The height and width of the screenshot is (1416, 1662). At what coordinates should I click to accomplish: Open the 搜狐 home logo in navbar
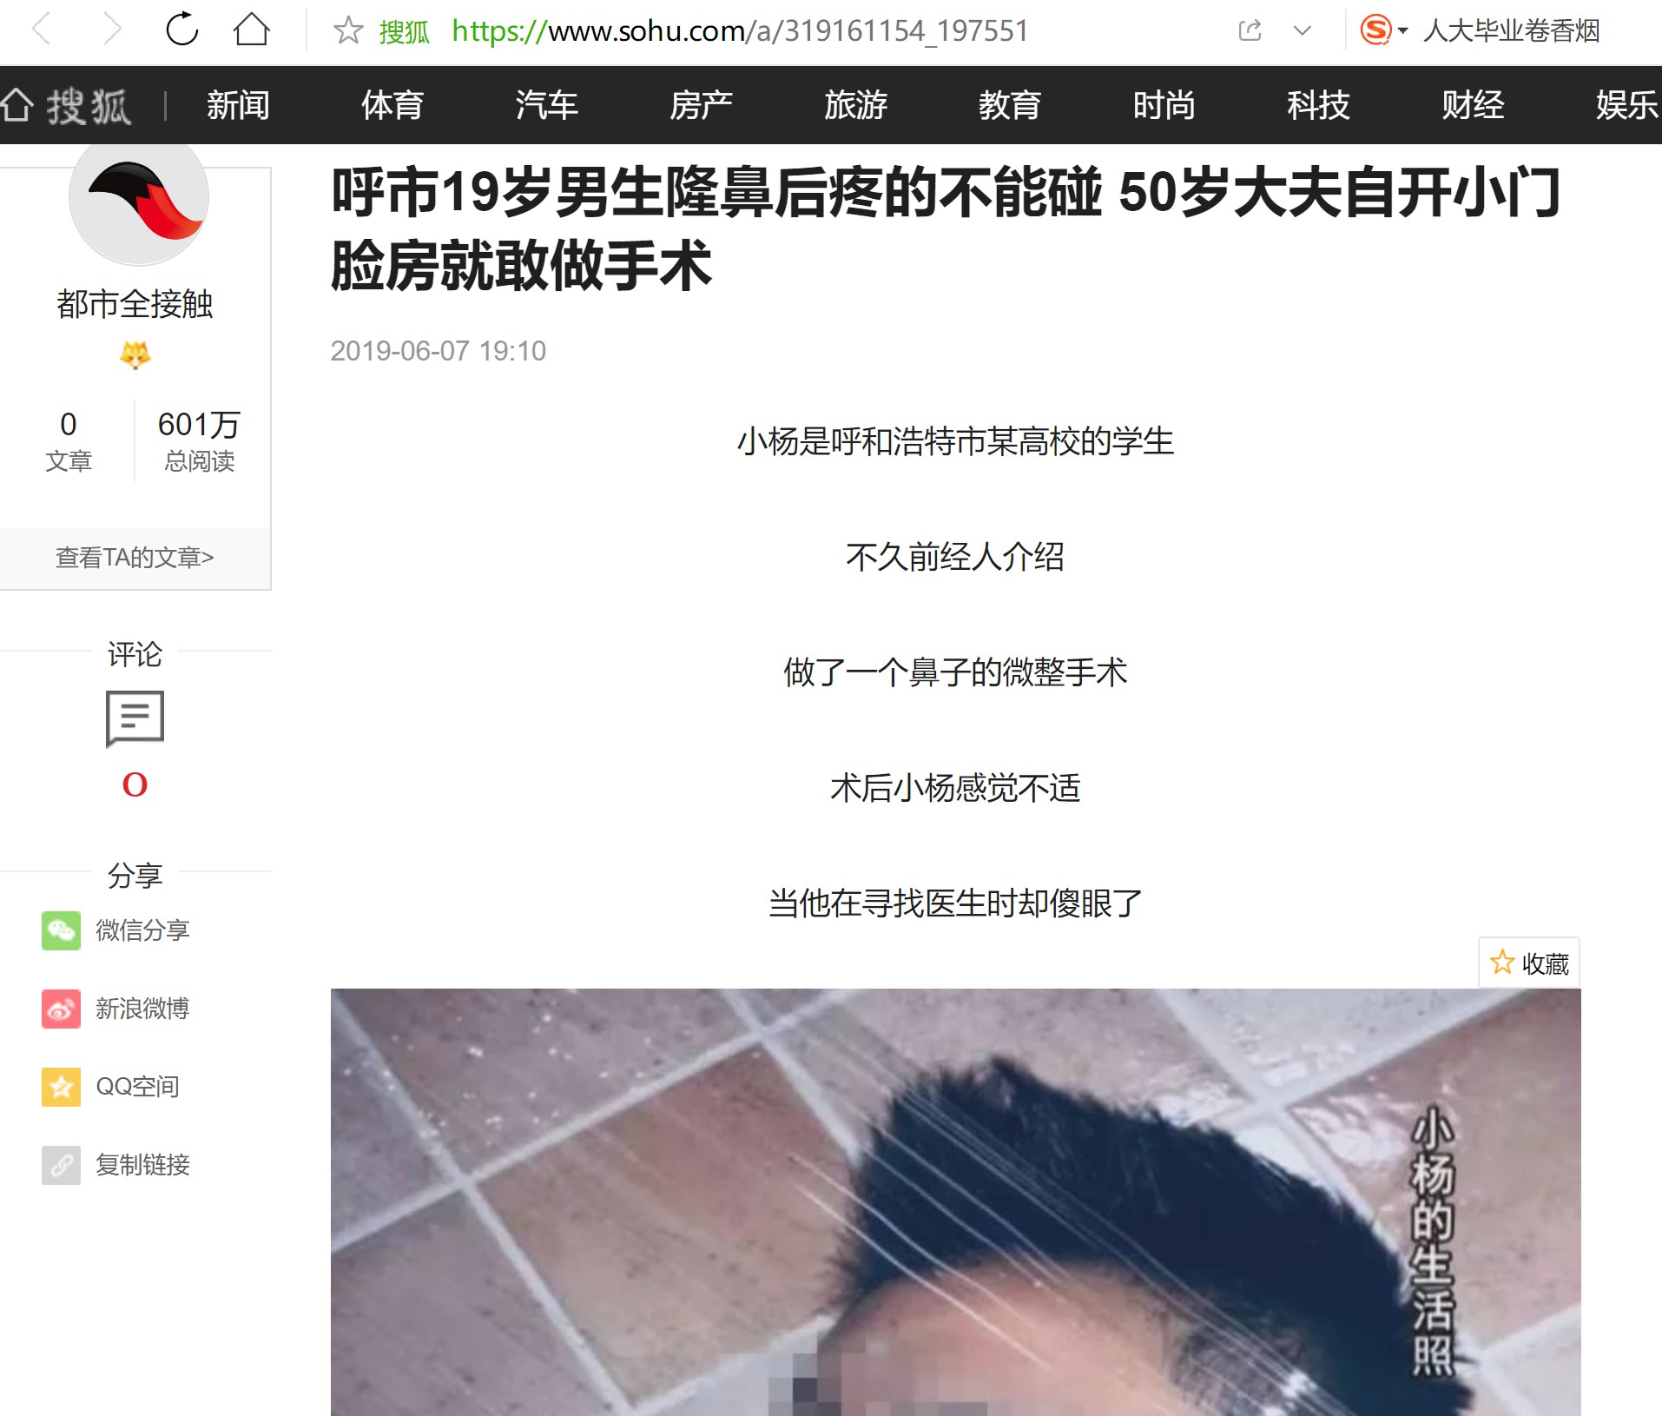(x=67, y=106)
